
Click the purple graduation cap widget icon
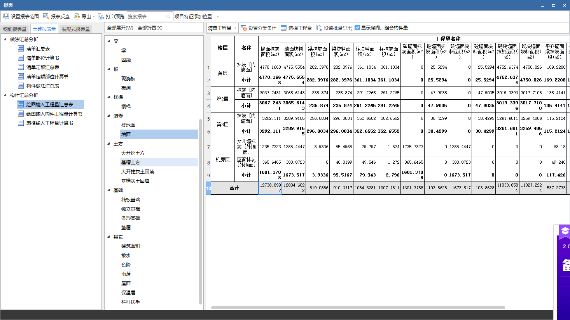565,232
